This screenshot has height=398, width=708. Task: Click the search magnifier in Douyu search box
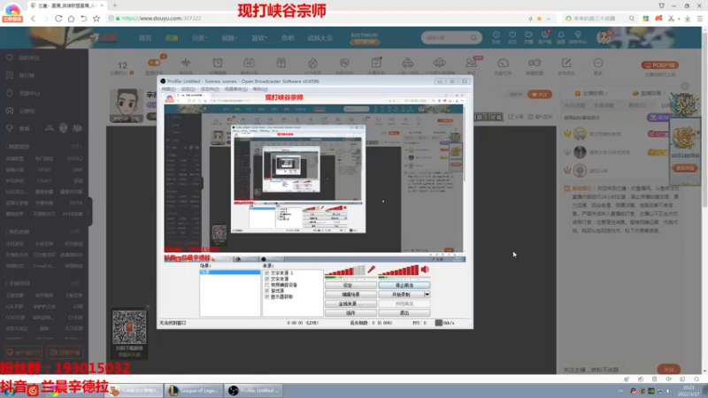(x=473, y=38)
